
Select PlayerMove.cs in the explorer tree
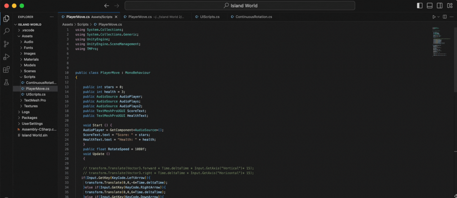(x=35, y=89)
